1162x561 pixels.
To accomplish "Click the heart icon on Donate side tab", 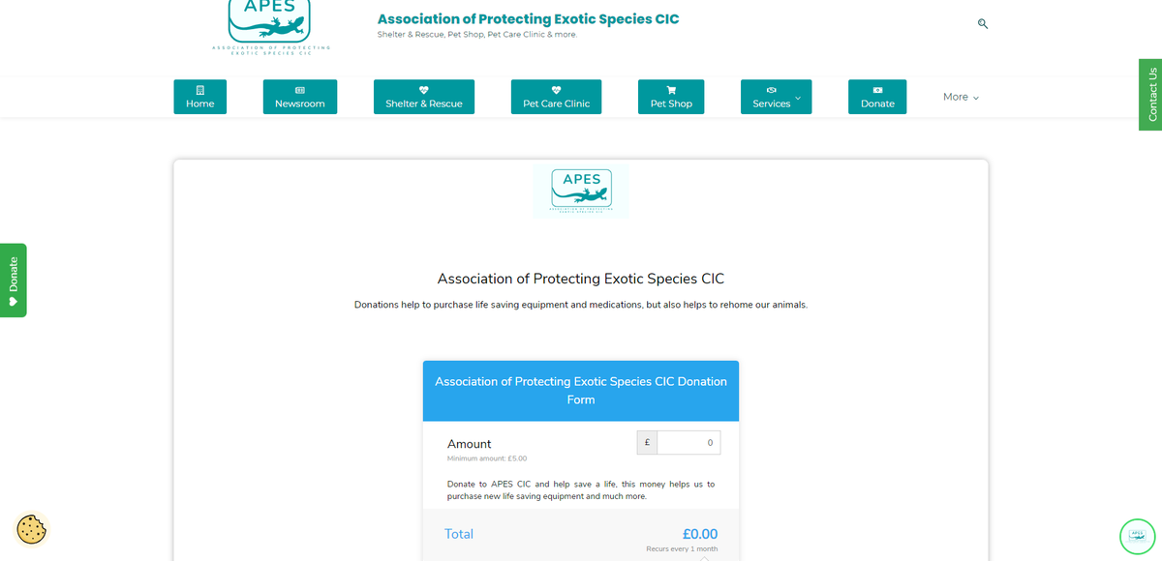I will [x=14, y=302].
